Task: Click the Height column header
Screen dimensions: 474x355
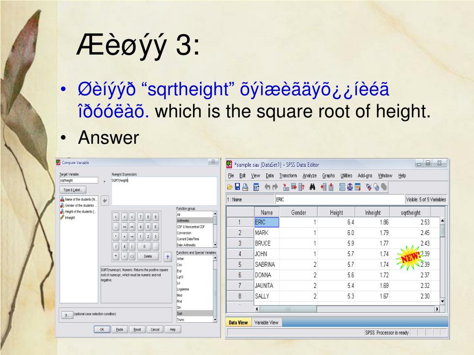Action: pyautogui.click(x=336, y=213)
